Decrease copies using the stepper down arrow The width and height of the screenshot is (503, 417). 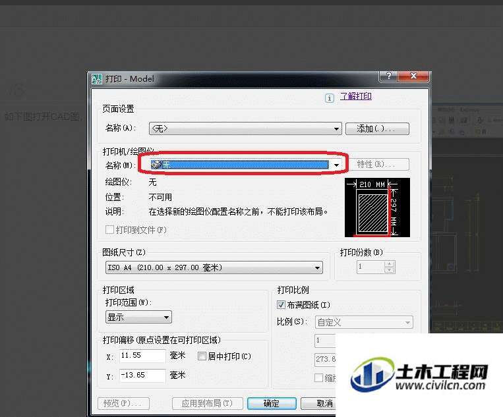(x=389, y=270)
